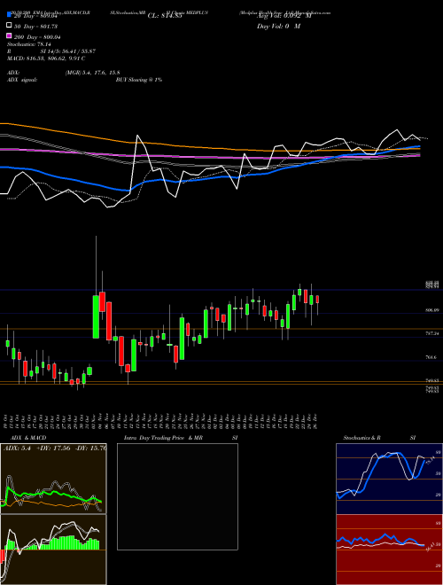Click the 'Intra Day Trading Price & MR' title

click(x=163, y=438)
